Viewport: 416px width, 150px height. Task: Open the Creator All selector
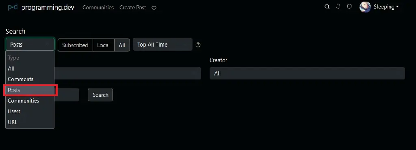tap(307, 73)
